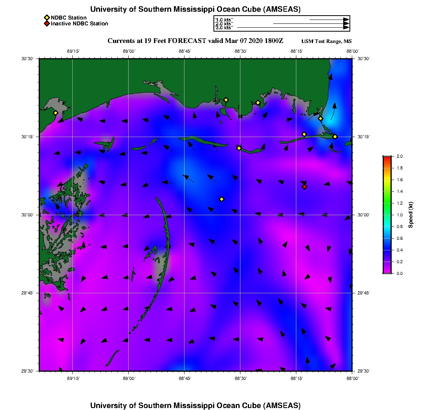Click the yellow station marker directly above red station
Screen dimensions: 430x410
click(x=305, y=134)
